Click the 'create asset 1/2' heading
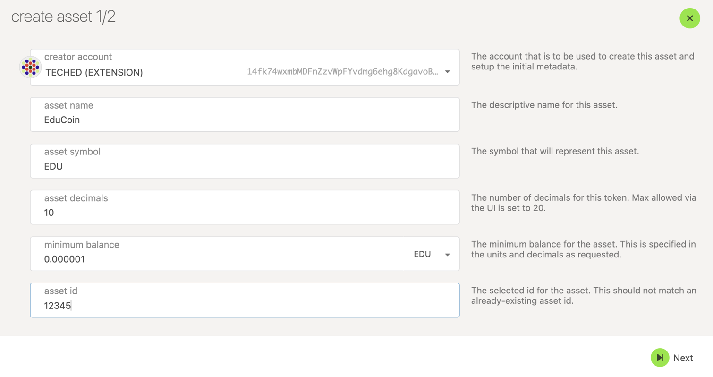 coord(63,17)
